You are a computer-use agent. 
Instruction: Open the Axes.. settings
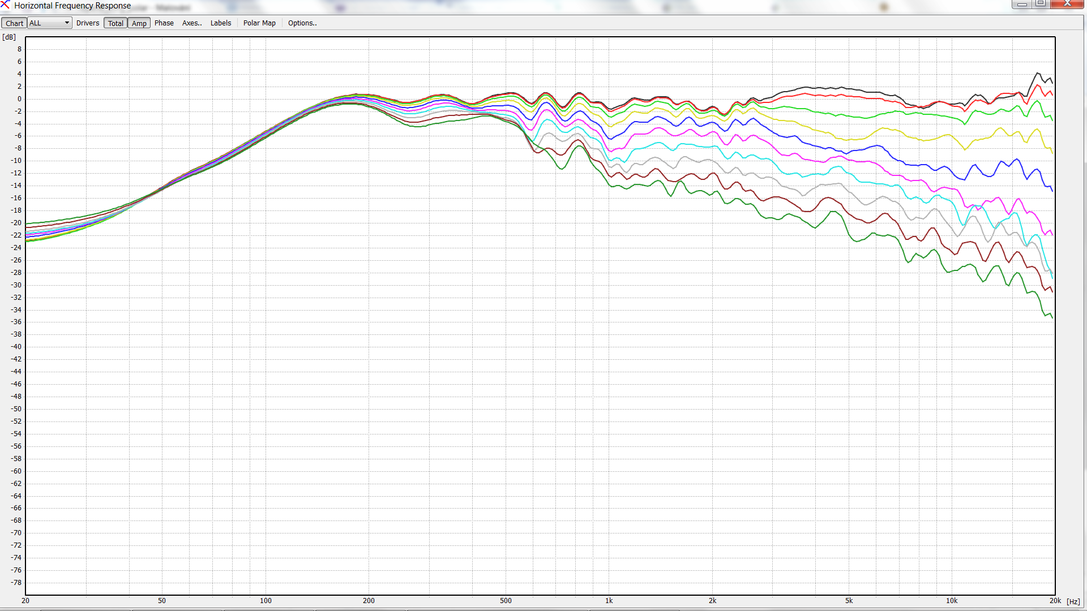click(192, 23)
